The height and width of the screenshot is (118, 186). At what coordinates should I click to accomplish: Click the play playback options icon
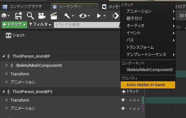click(x=99, y=16)
